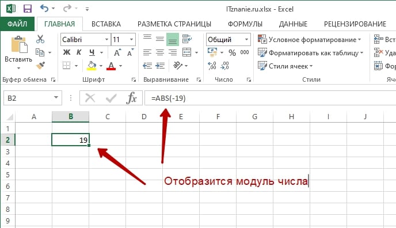Screen dimensions: 396x228
Task: Expand the Name Box dropdown arrow
Action: coord(56,98)
